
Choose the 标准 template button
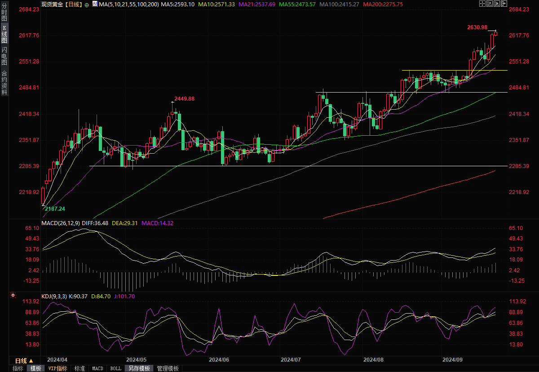[80, 368]
